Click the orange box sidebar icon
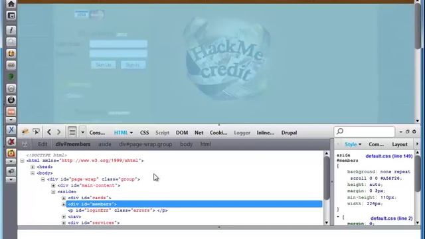This screenshot has height=239, width=425. click(x=11, y=112)
